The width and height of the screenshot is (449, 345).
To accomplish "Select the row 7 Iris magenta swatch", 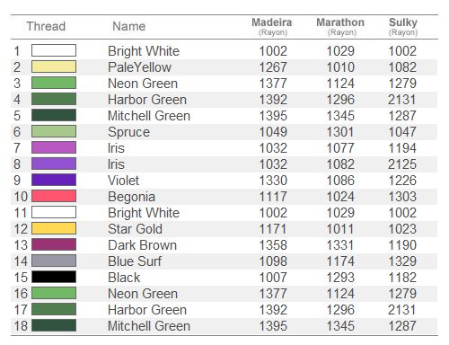I will click(x=54, y=147).
